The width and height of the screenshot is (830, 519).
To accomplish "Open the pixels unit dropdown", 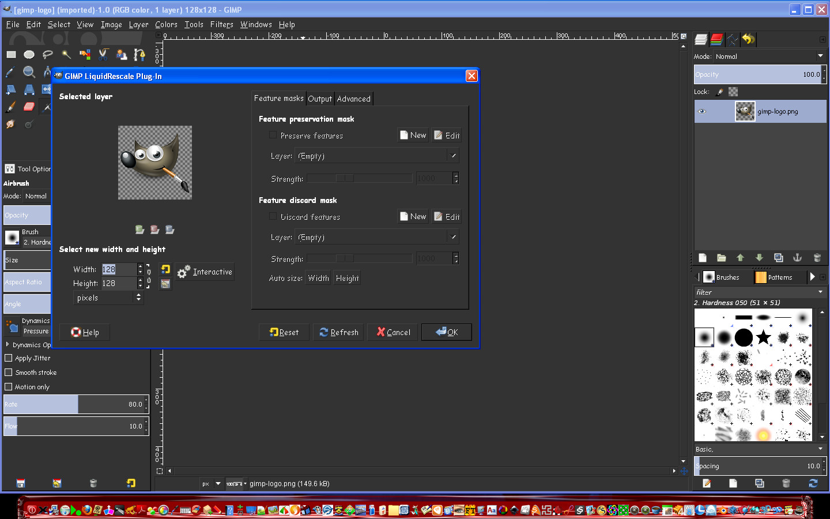I will (108, 298).
